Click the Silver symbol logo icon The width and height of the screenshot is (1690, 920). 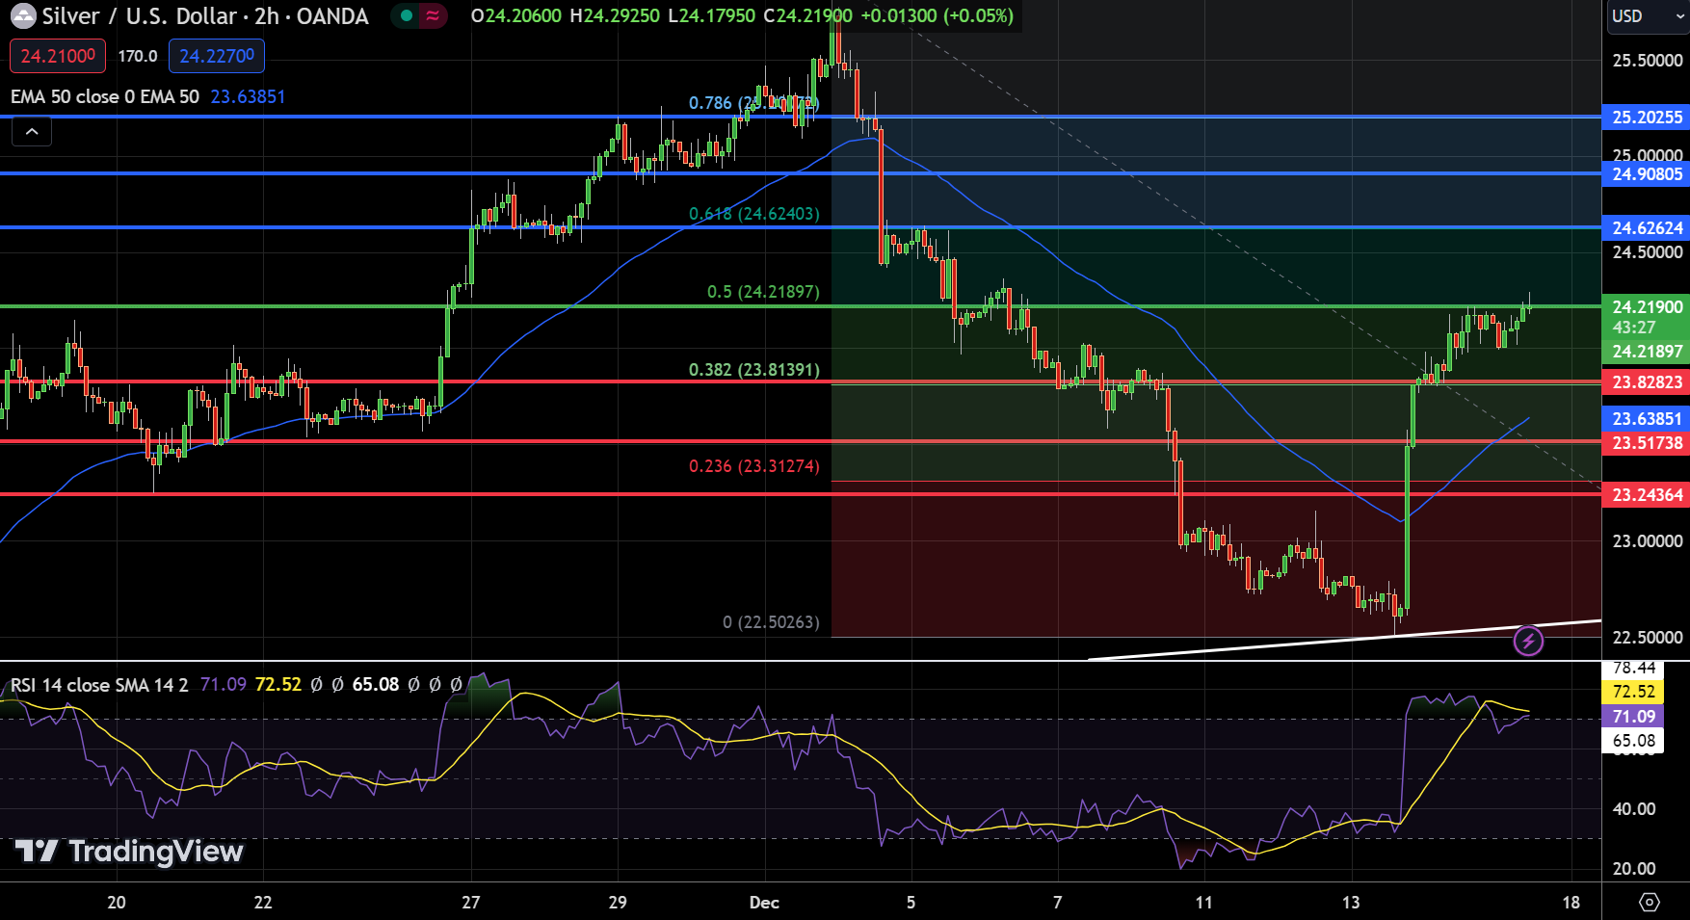click(22, 16)
